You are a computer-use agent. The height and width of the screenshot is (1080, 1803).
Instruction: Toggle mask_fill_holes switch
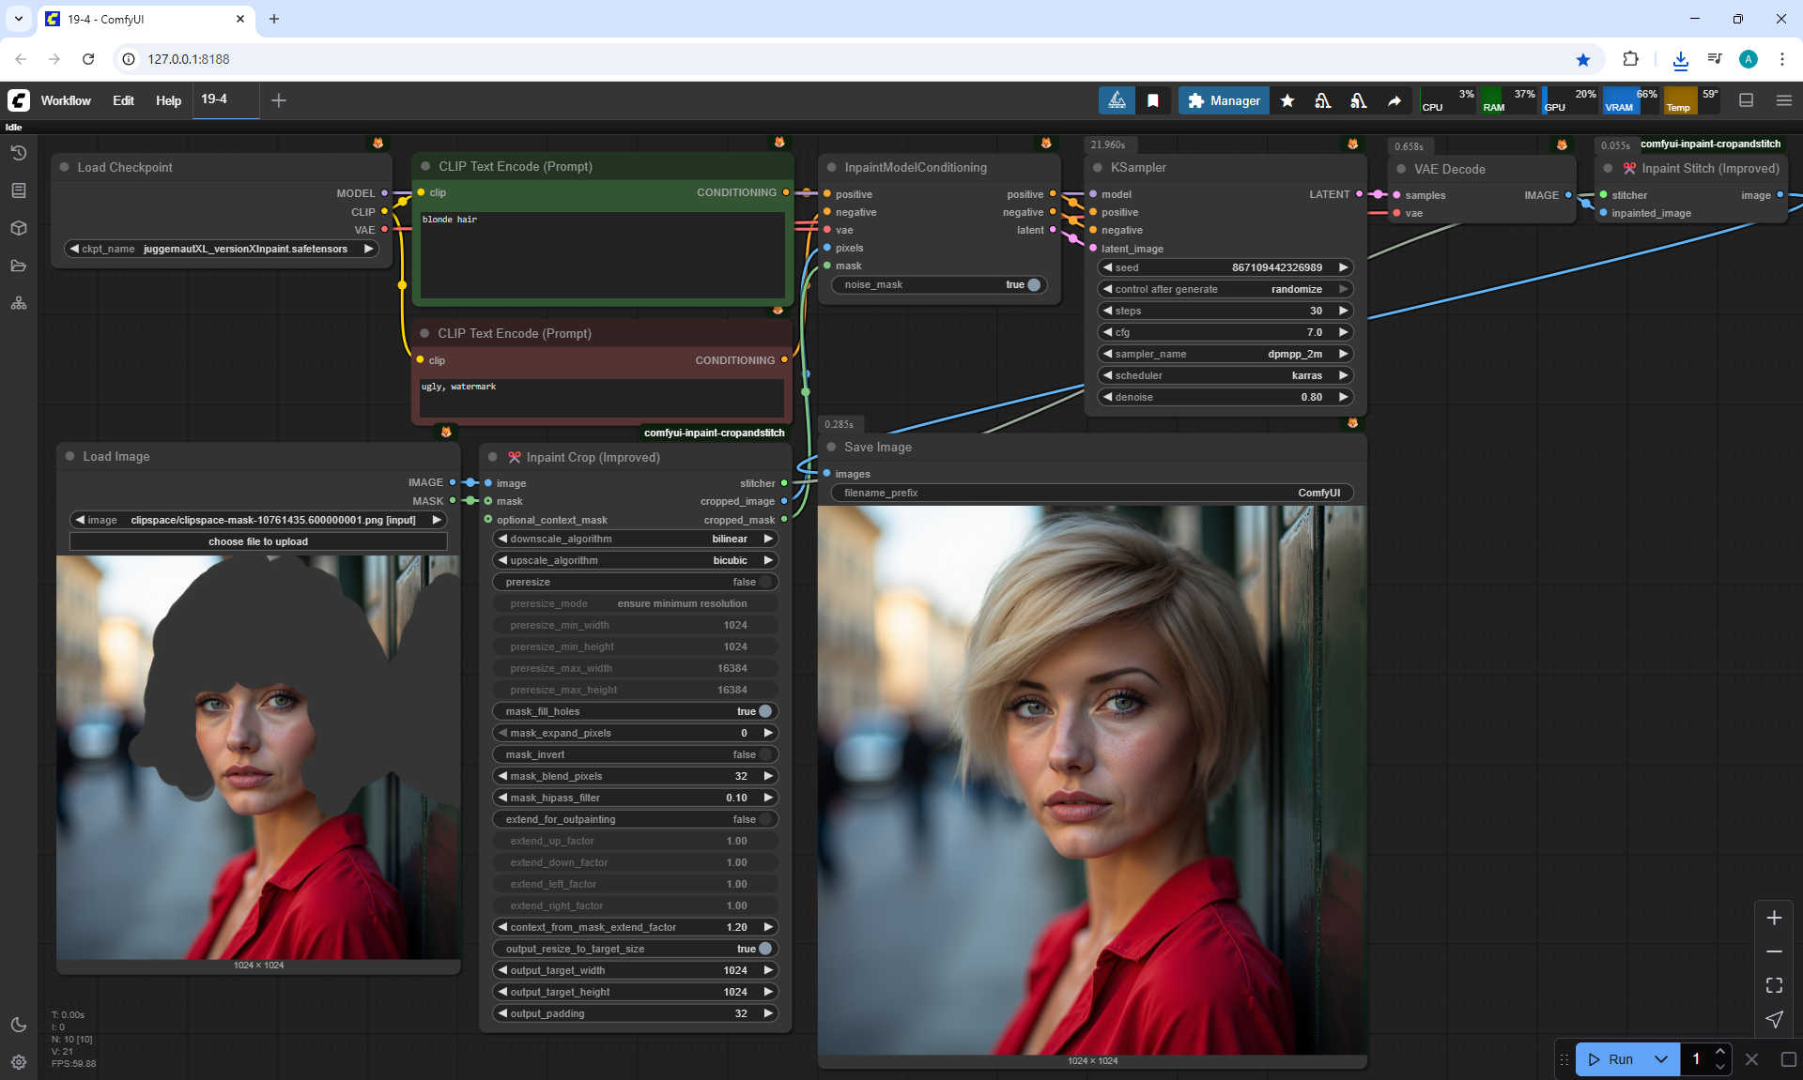coord(764,711)
